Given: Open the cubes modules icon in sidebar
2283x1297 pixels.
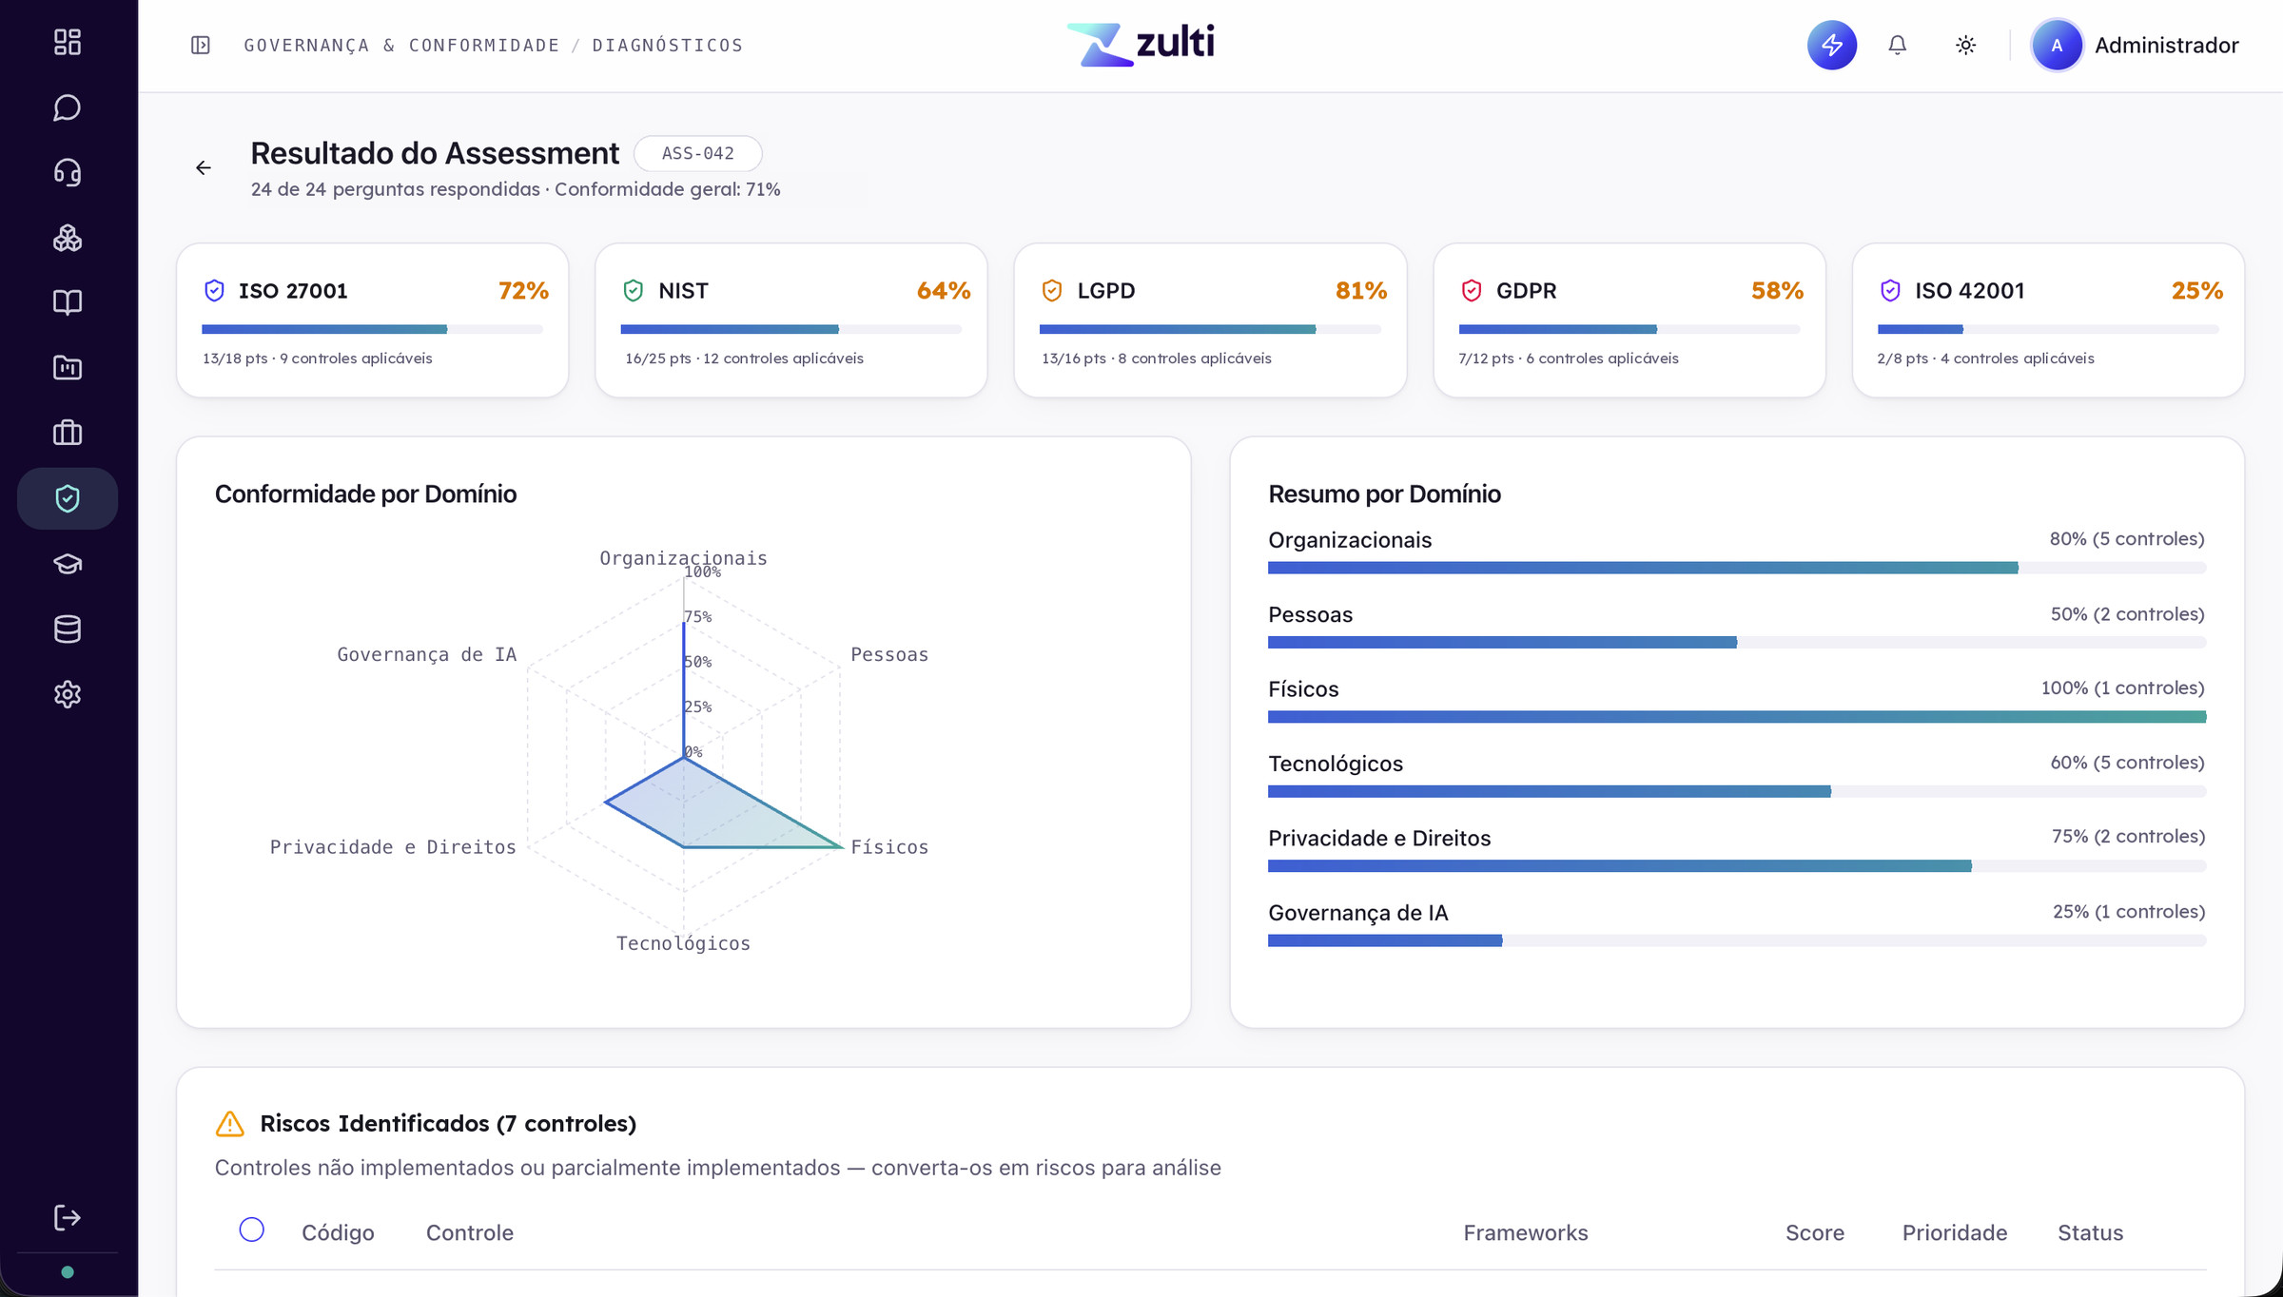Looking at the screenshot, I should (67, 238).
